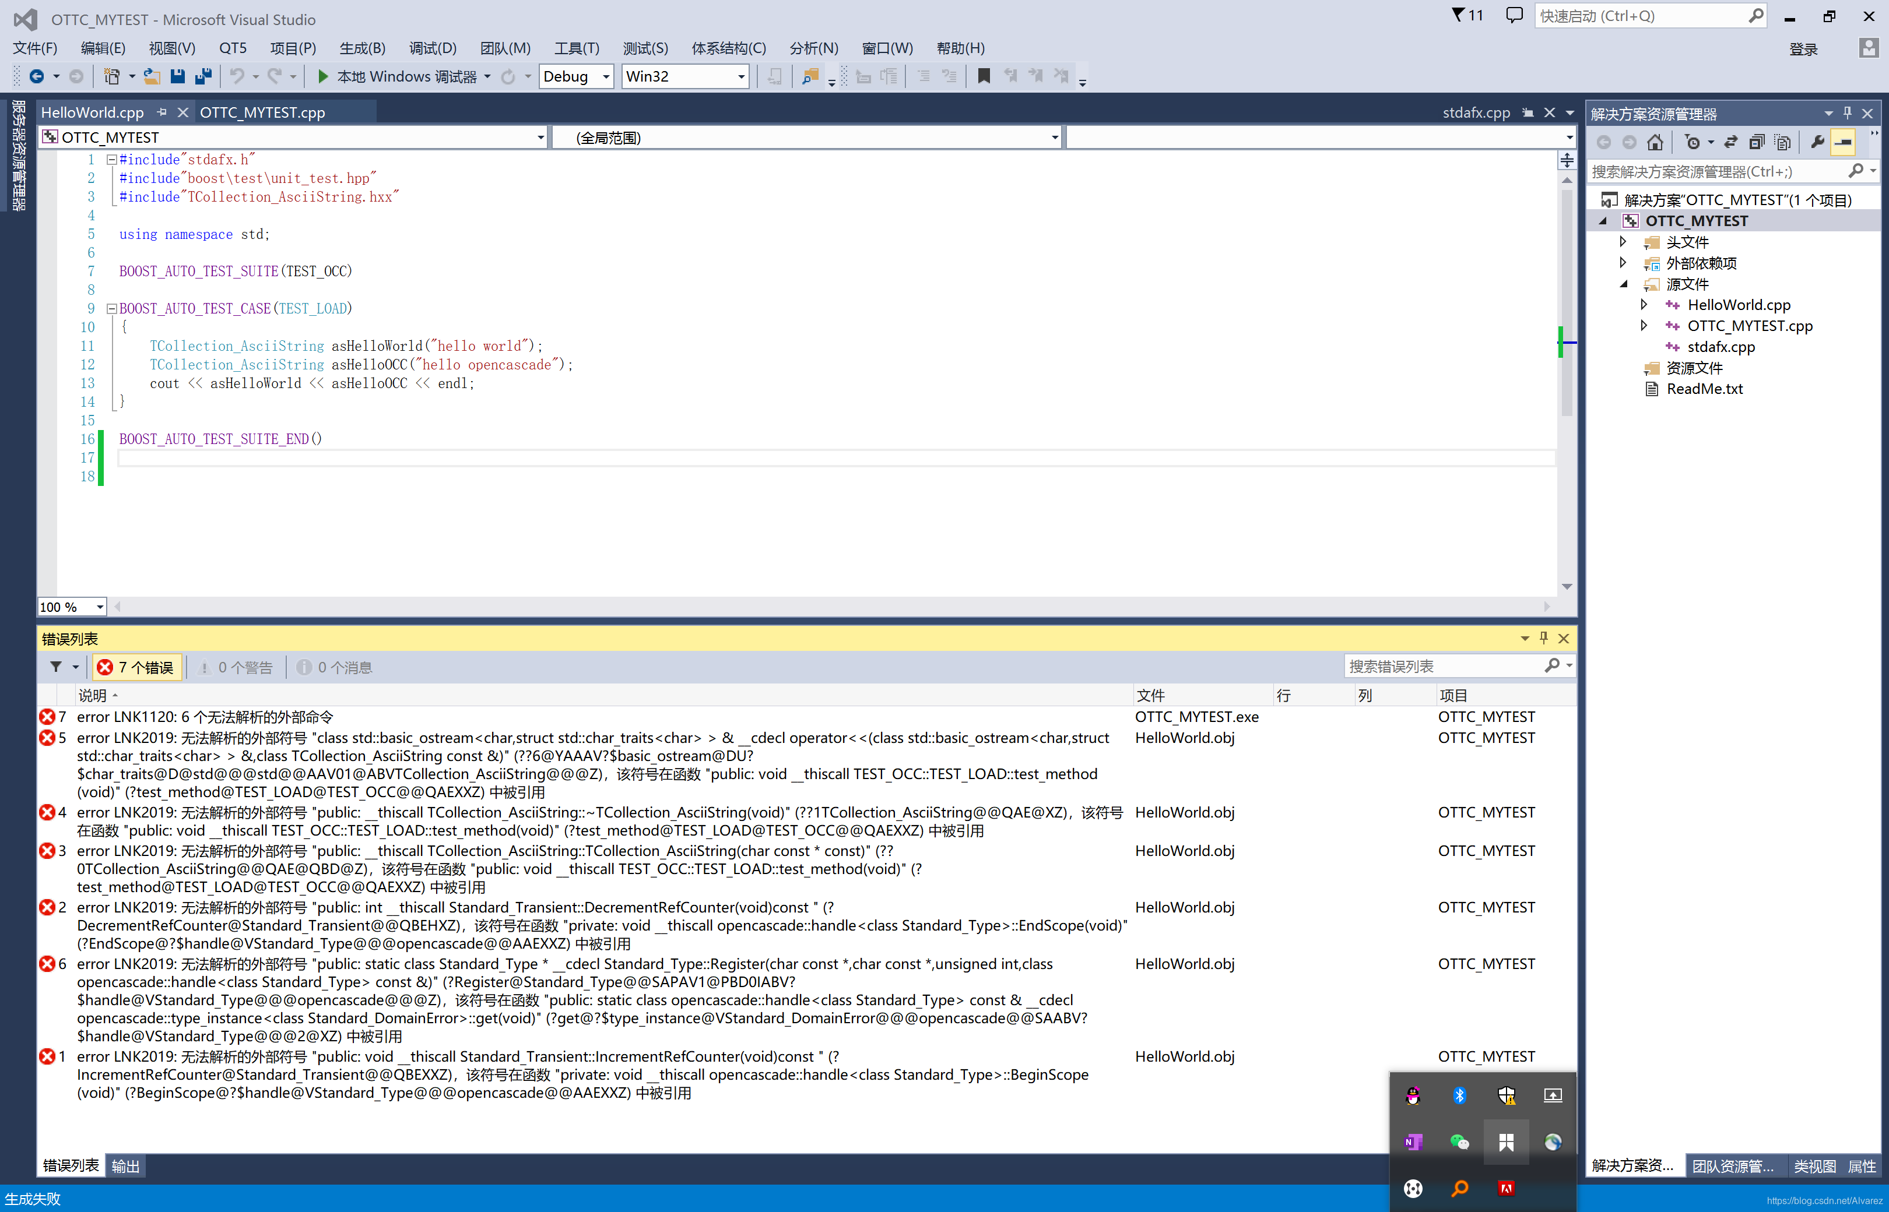Collapse the 源文件 folder
Image resolution: width=1889 pixels, height=1212 pixels.
tap(1623, 284)
